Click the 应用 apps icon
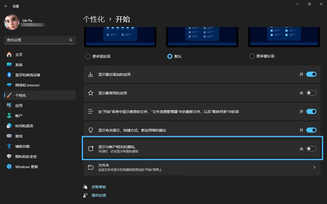 [9, 106]
